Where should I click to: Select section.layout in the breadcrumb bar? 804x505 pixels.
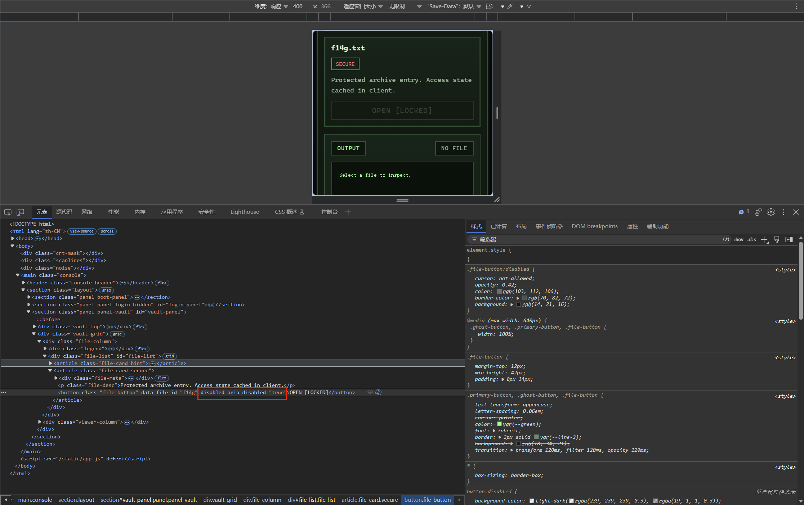[76, 500]
